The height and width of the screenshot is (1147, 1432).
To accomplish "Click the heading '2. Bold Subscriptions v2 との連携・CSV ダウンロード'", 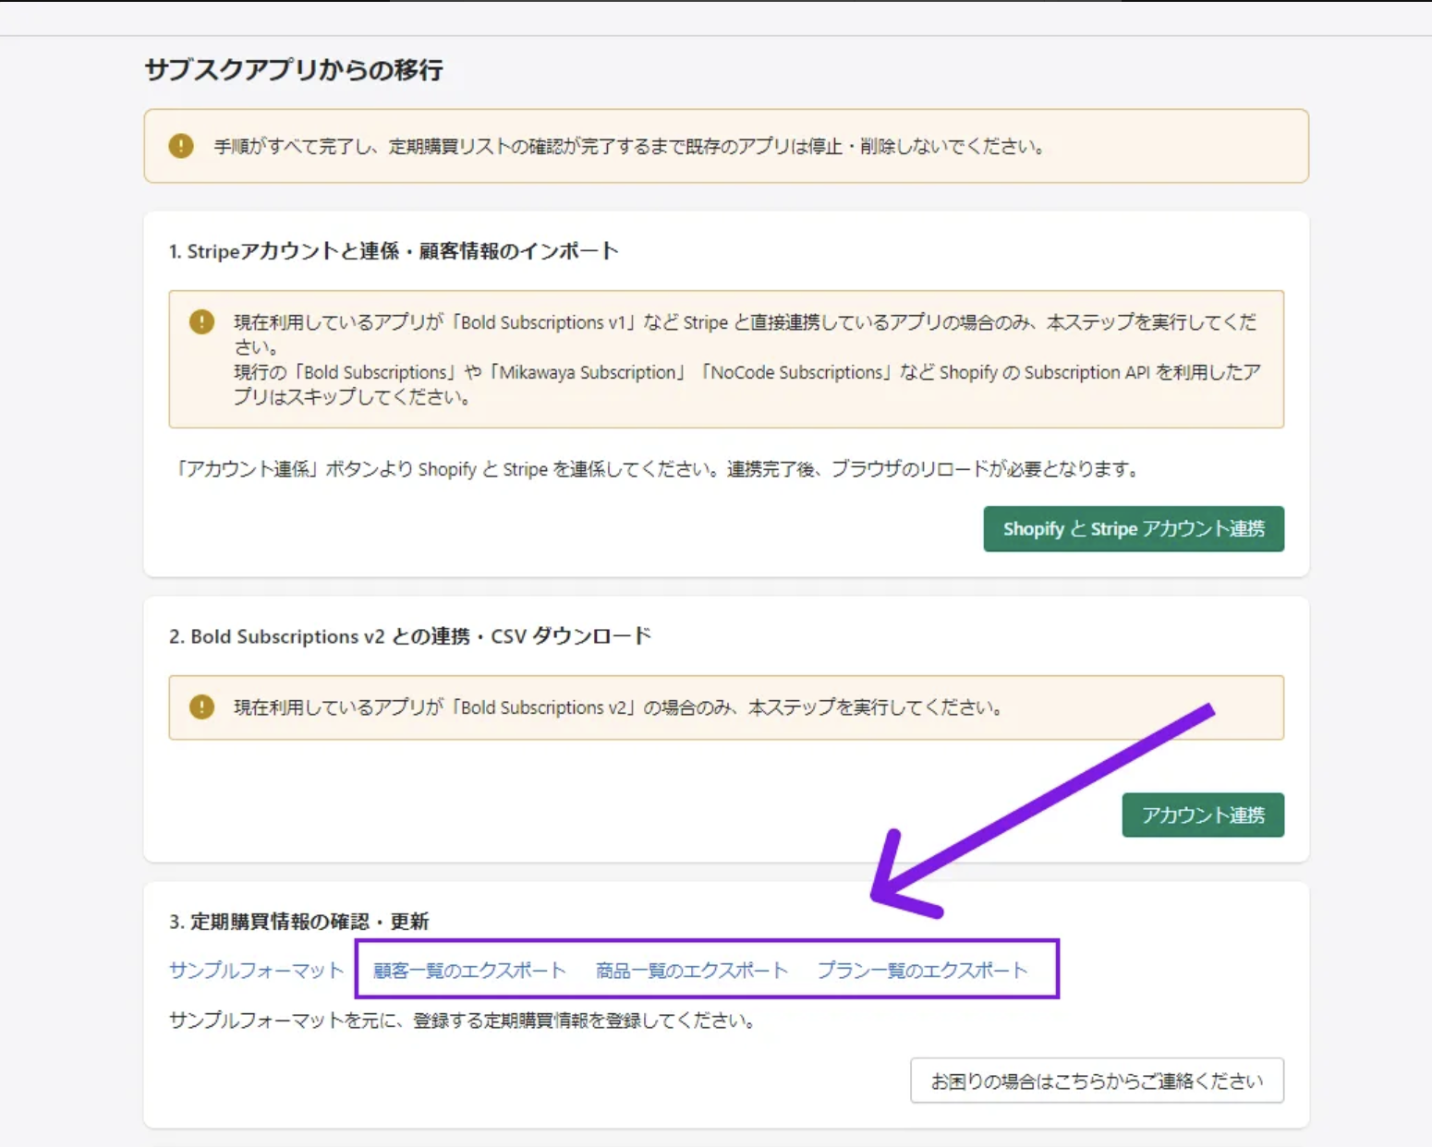I will pos(410,636).
